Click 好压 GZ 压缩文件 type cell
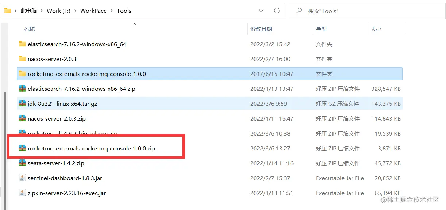The height and width of the screenshot is (210, 446). (x=338, y=104)
